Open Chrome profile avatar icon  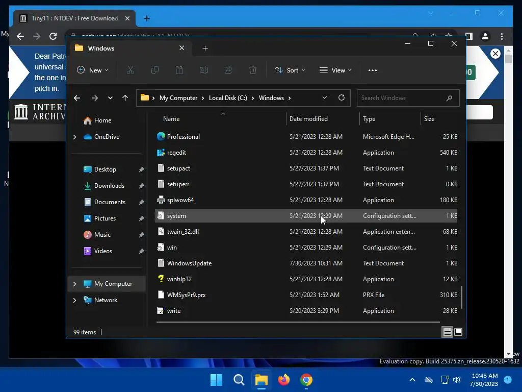coord(485,36)
